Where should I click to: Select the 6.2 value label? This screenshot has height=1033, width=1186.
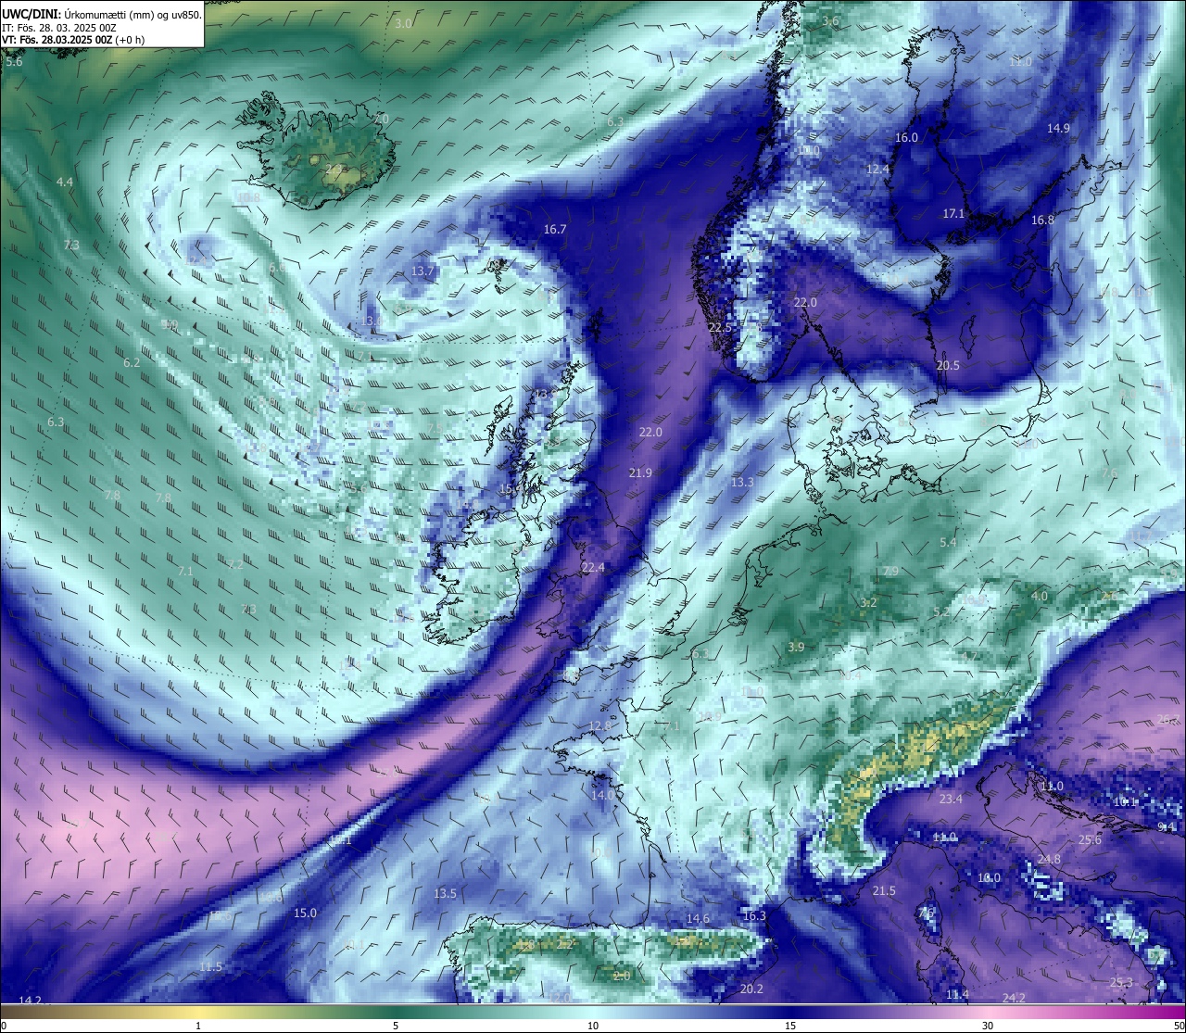click(132, 362)
